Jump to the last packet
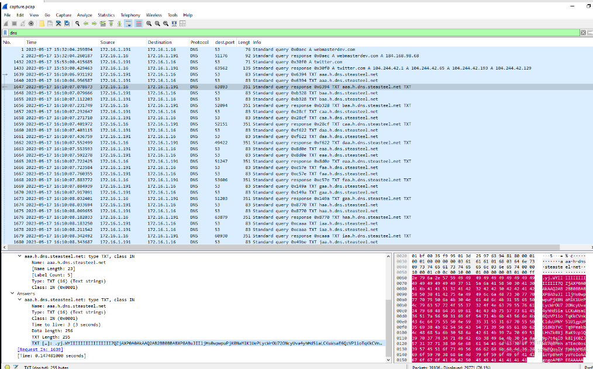The image size is (593, 369). 120,23
